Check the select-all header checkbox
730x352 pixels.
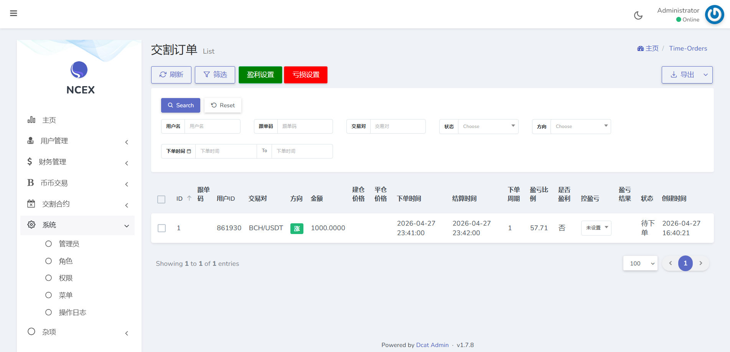(x=161, y=199)
